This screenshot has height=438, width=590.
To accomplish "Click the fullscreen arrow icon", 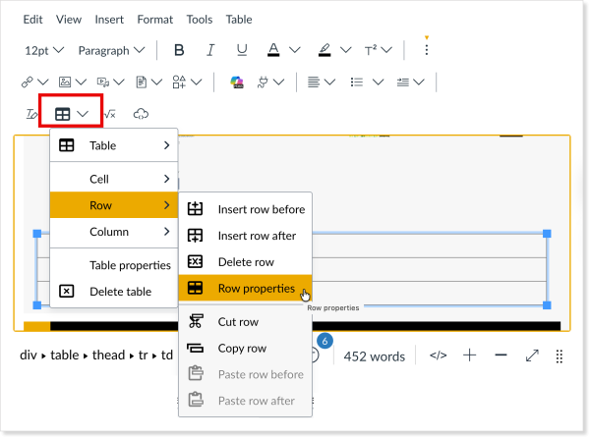I will 532,356.
